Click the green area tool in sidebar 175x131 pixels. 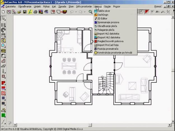(3, 115)
